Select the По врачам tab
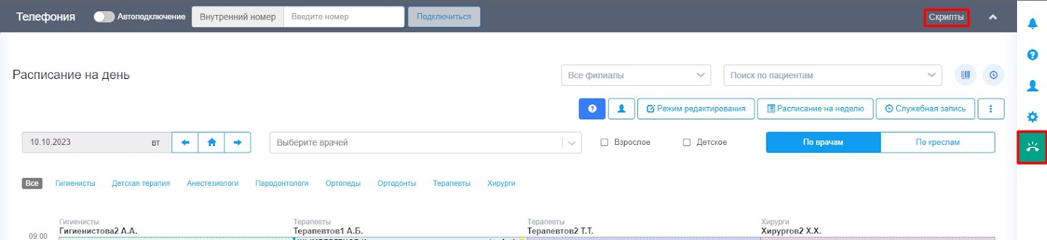 (x=823, y=142)
